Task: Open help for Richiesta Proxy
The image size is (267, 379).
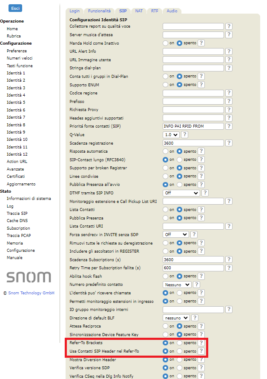Action: click(229, 110)
